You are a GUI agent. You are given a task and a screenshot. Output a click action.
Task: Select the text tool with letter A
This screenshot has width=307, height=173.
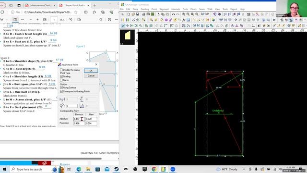tap(184, 20)
